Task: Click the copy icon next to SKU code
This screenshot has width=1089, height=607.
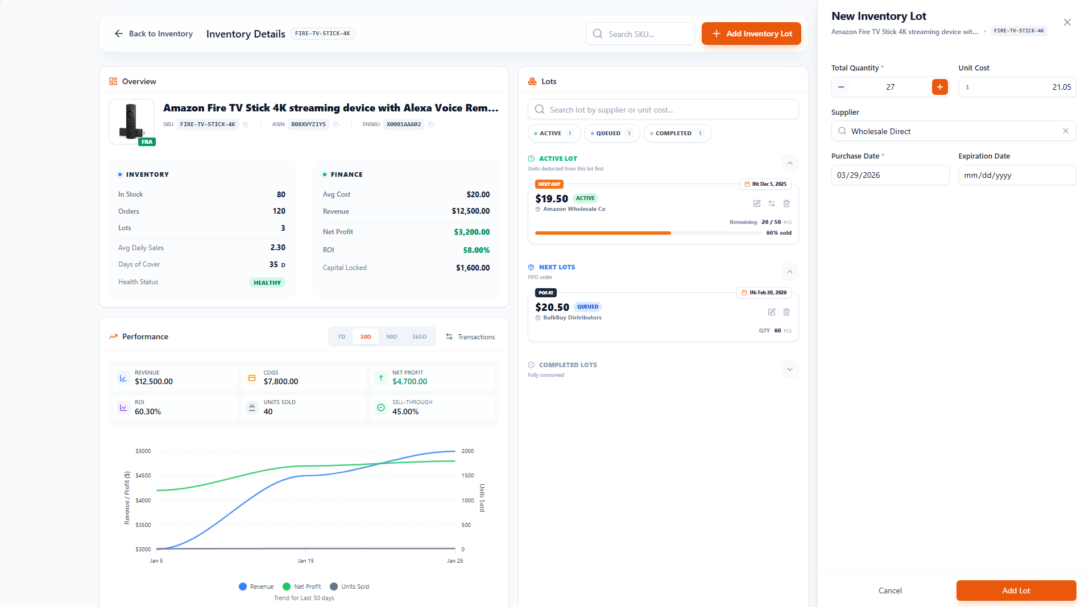Action: point(246,124)
